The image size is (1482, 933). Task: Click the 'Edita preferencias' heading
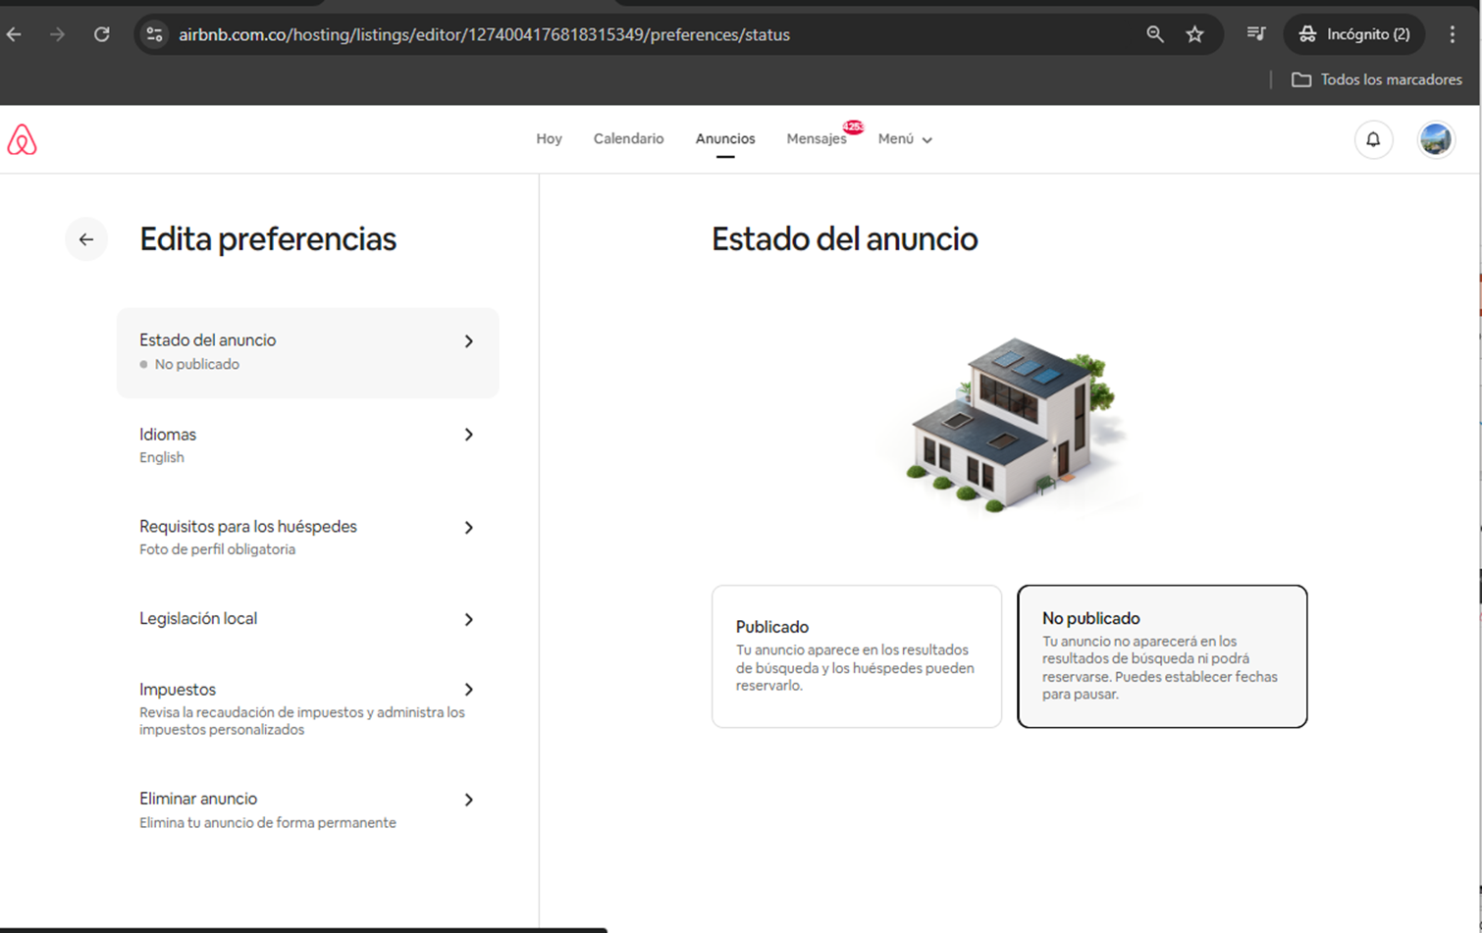(x=268, y=239)
